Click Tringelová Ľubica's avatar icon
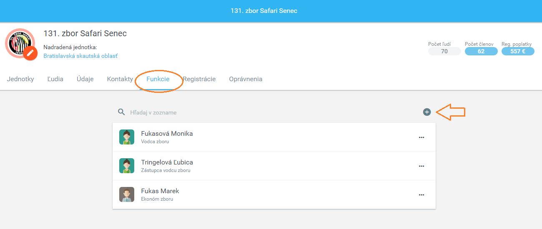Image resolution: width=542 pixels, height=229 pixels. [x=127, y=166]
